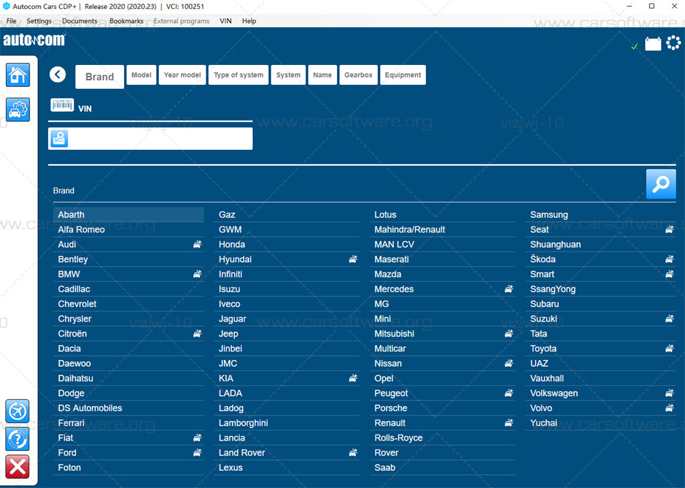The width and height of the screenshot is (685, 488).
Task: Select the Vauxhall brand
Action: click(x=600, y=378)
